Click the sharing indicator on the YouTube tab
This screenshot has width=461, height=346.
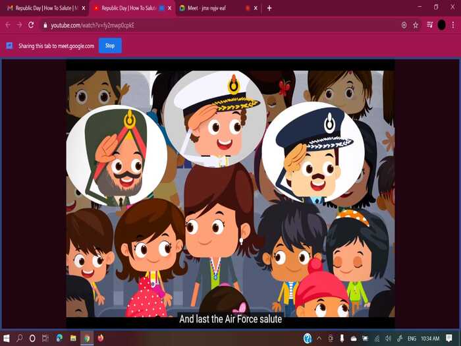[x=161, y=8]
